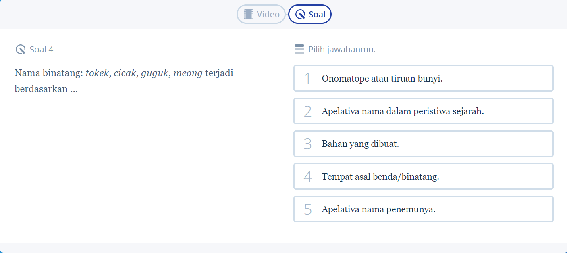Click the number 3 badge on third answer
567x253 pixels.
[307, 144]
